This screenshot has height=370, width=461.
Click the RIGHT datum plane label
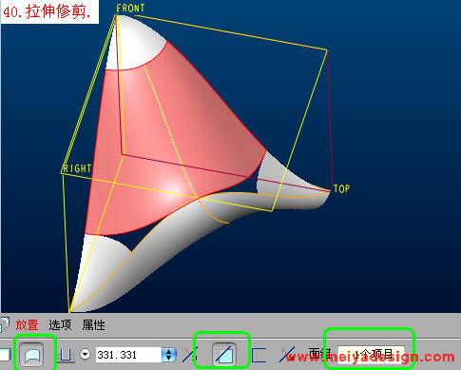[77, 168]
